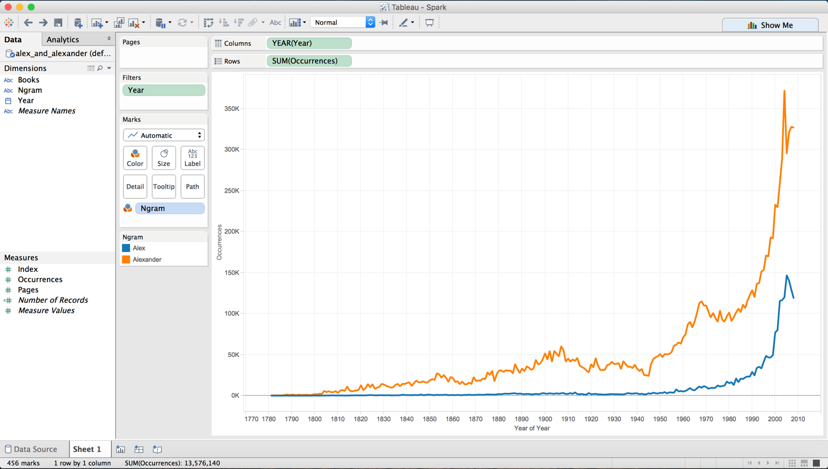Open the Show Me panel
Image resolution: width=828 pixels, height=469 pixels.
(770, 25)
